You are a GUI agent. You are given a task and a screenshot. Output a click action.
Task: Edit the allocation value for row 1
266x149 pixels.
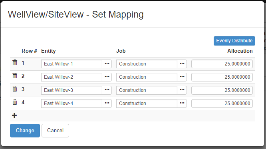point(222,64)
